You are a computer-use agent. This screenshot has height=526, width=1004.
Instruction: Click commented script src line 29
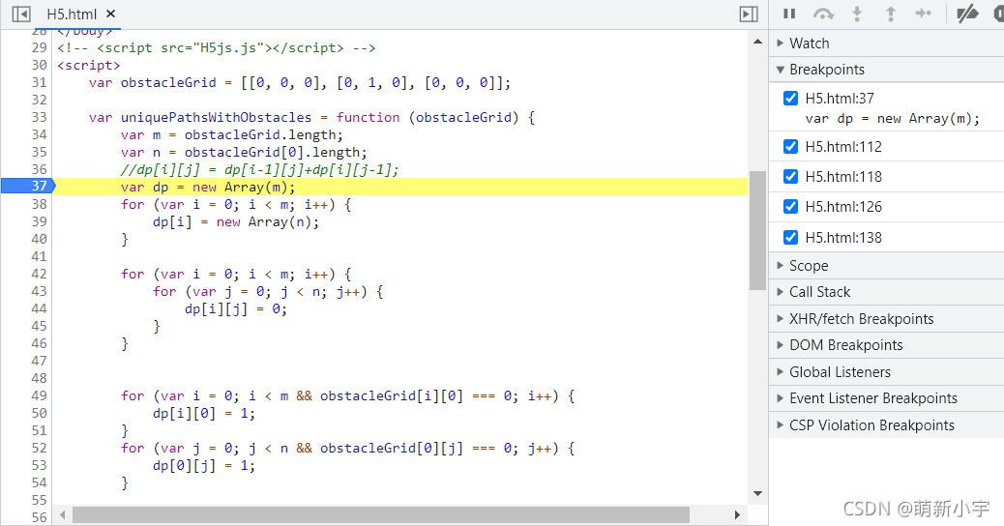216,48
